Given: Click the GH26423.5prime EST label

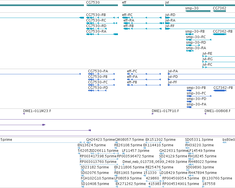Looking at the screenshot, I should click(x=101, y=140).
